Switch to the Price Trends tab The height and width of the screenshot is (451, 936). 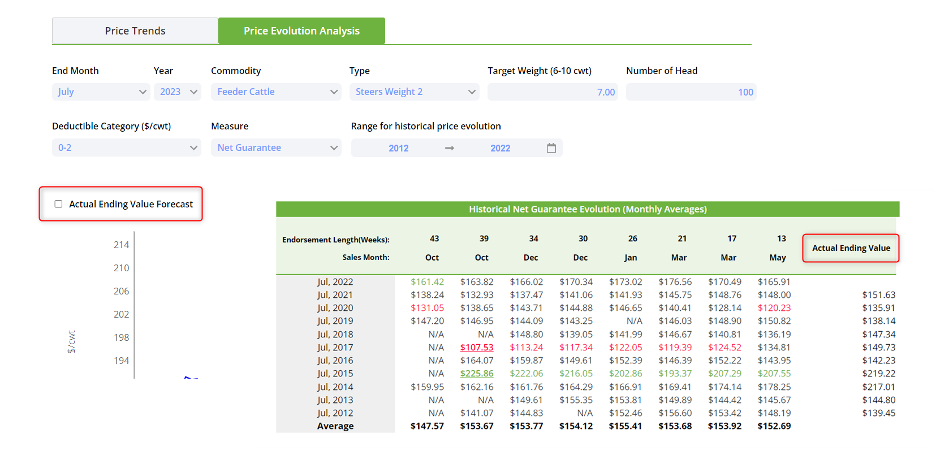135,31
